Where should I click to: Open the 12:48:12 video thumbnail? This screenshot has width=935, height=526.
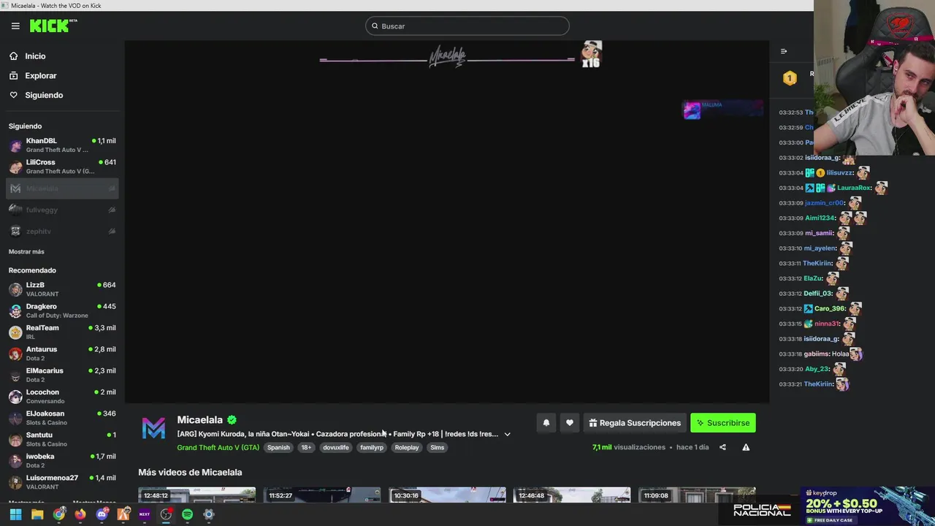click(x=197, y=495)
